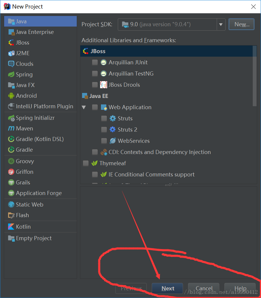
Task: Select Kotlin project type
Action: pos(40,227)
